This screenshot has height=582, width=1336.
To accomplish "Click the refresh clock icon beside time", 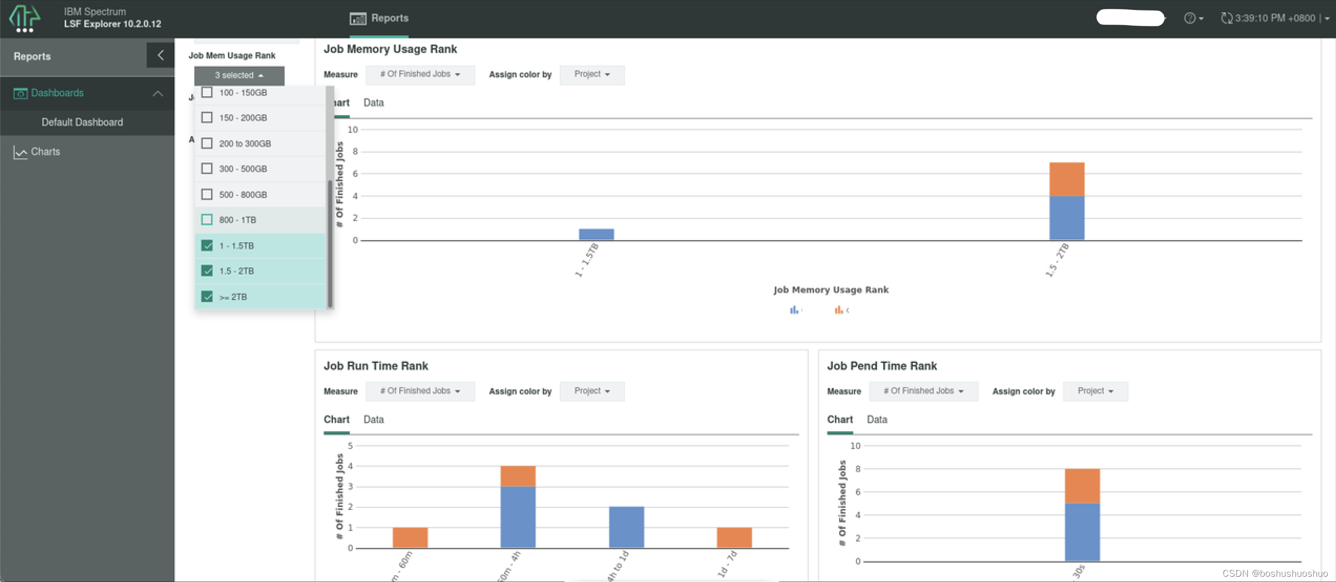I will (1226, 18).
